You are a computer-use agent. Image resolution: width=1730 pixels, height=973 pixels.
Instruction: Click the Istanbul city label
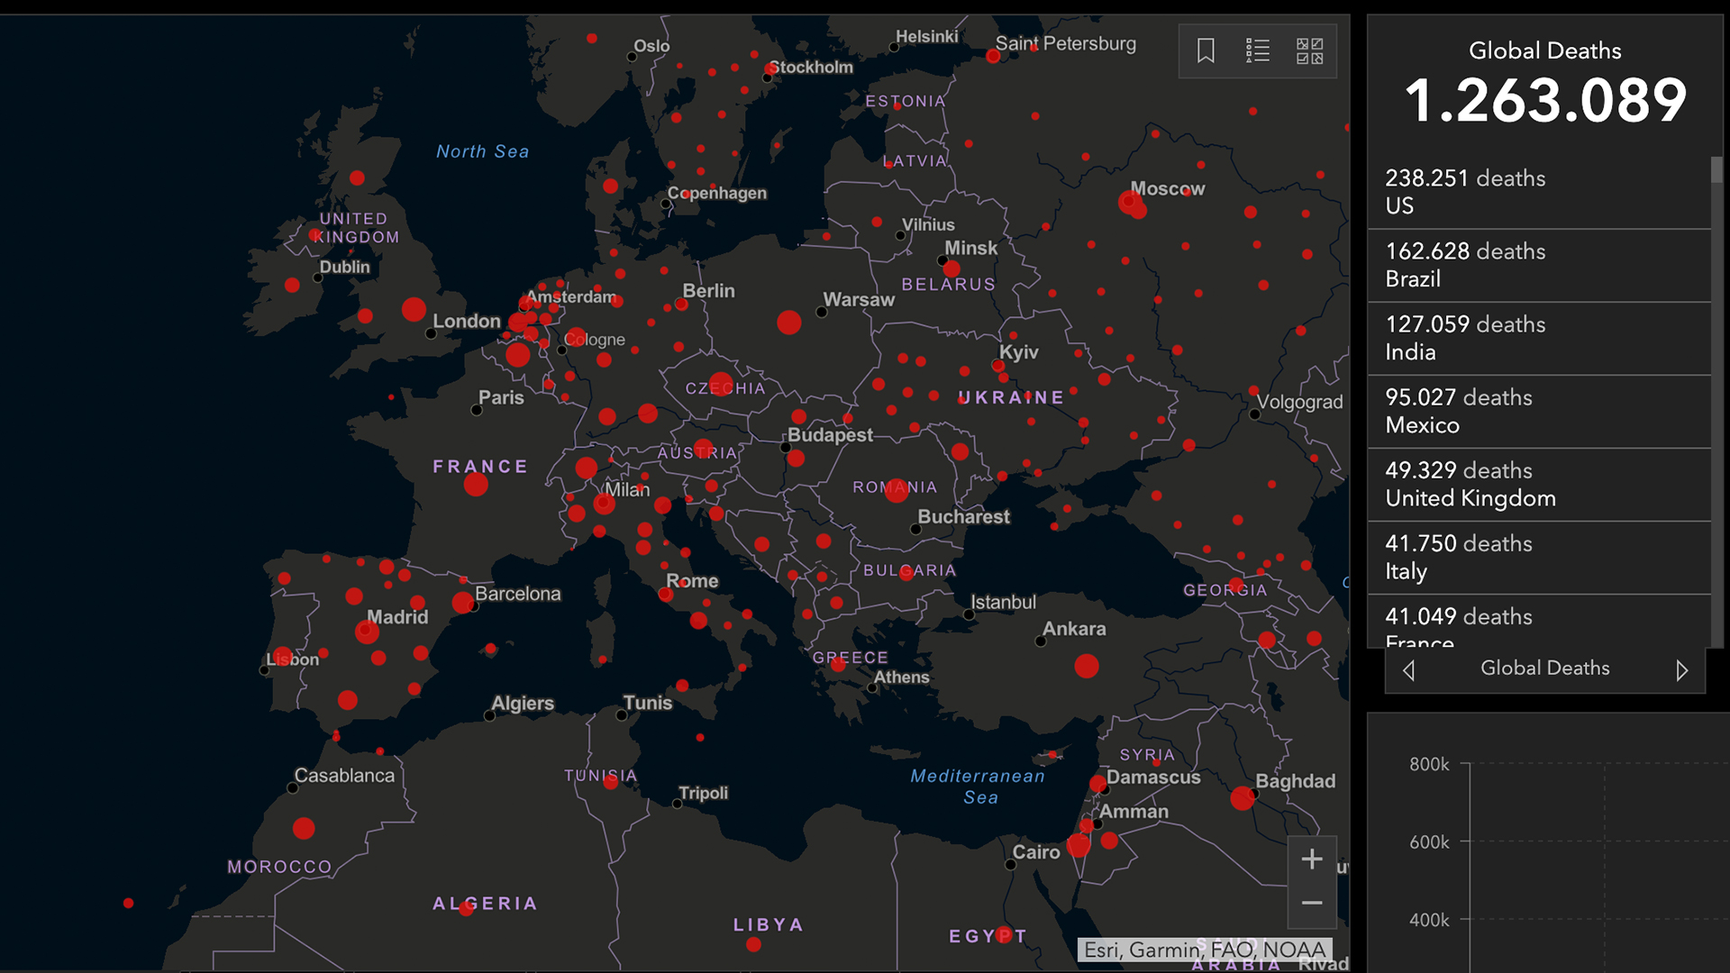point(1003,602)
